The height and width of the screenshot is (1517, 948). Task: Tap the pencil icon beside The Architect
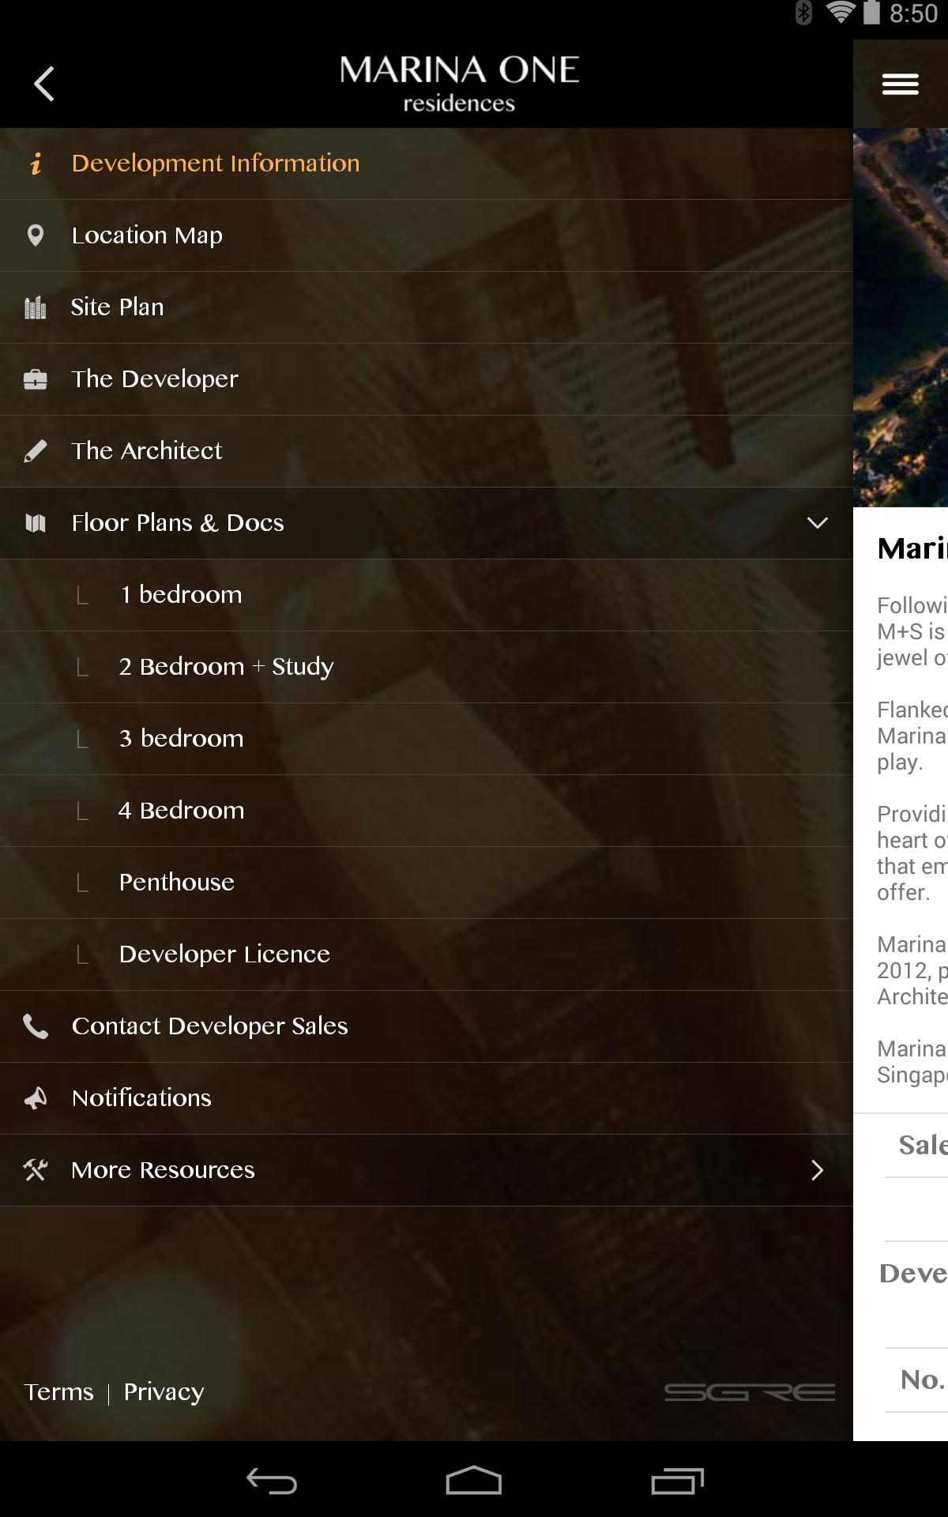click(x=36, y=451)
